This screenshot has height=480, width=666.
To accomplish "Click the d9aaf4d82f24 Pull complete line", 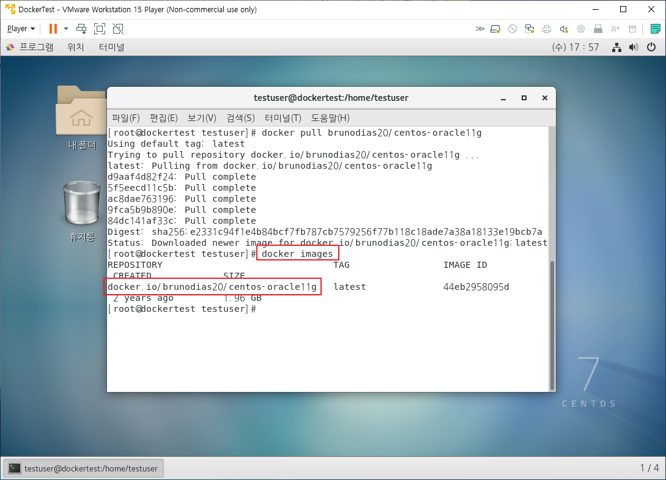I will click(182, 177).
